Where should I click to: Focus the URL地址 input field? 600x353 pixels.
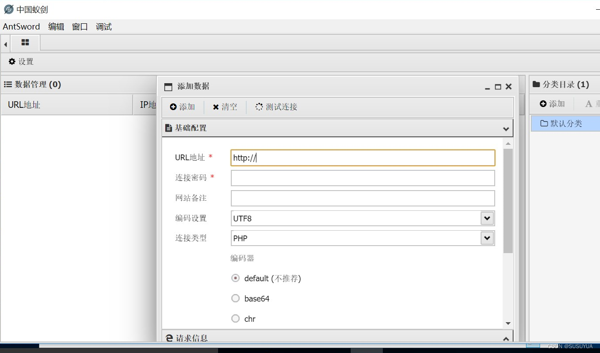pyautogui.click(x=363, y=158)
